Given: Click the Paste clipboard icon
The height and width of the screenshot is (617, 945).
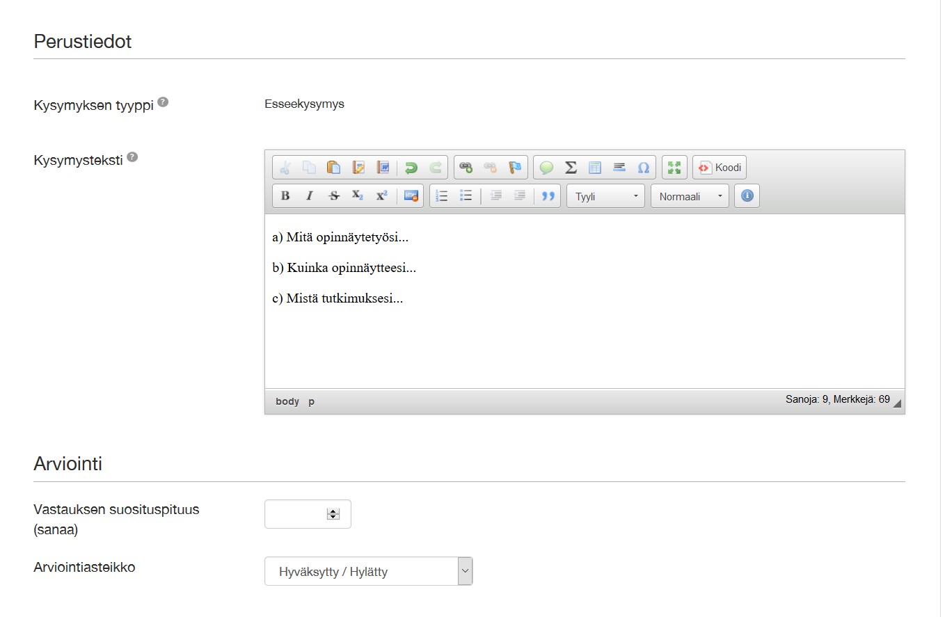Looking at the screenshot, I should 333,168.
